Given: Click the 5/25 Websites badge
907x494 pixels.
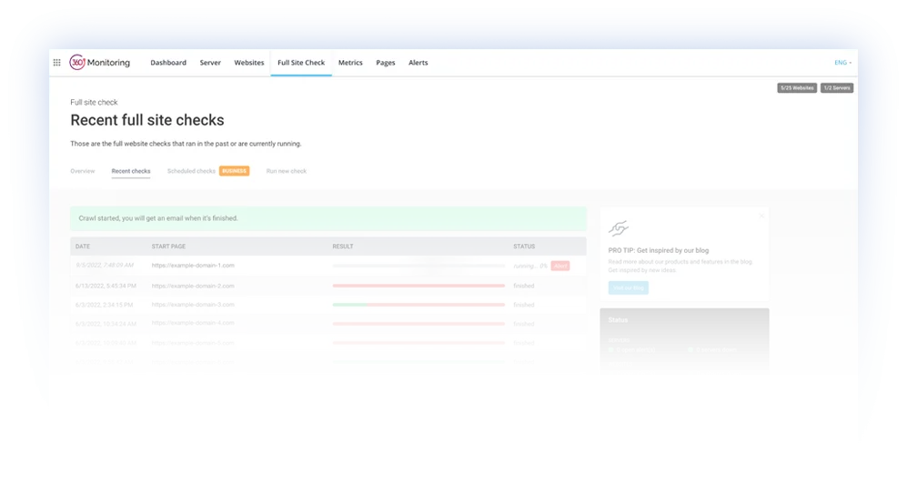Looking at the screenshot, I should 797,88.
